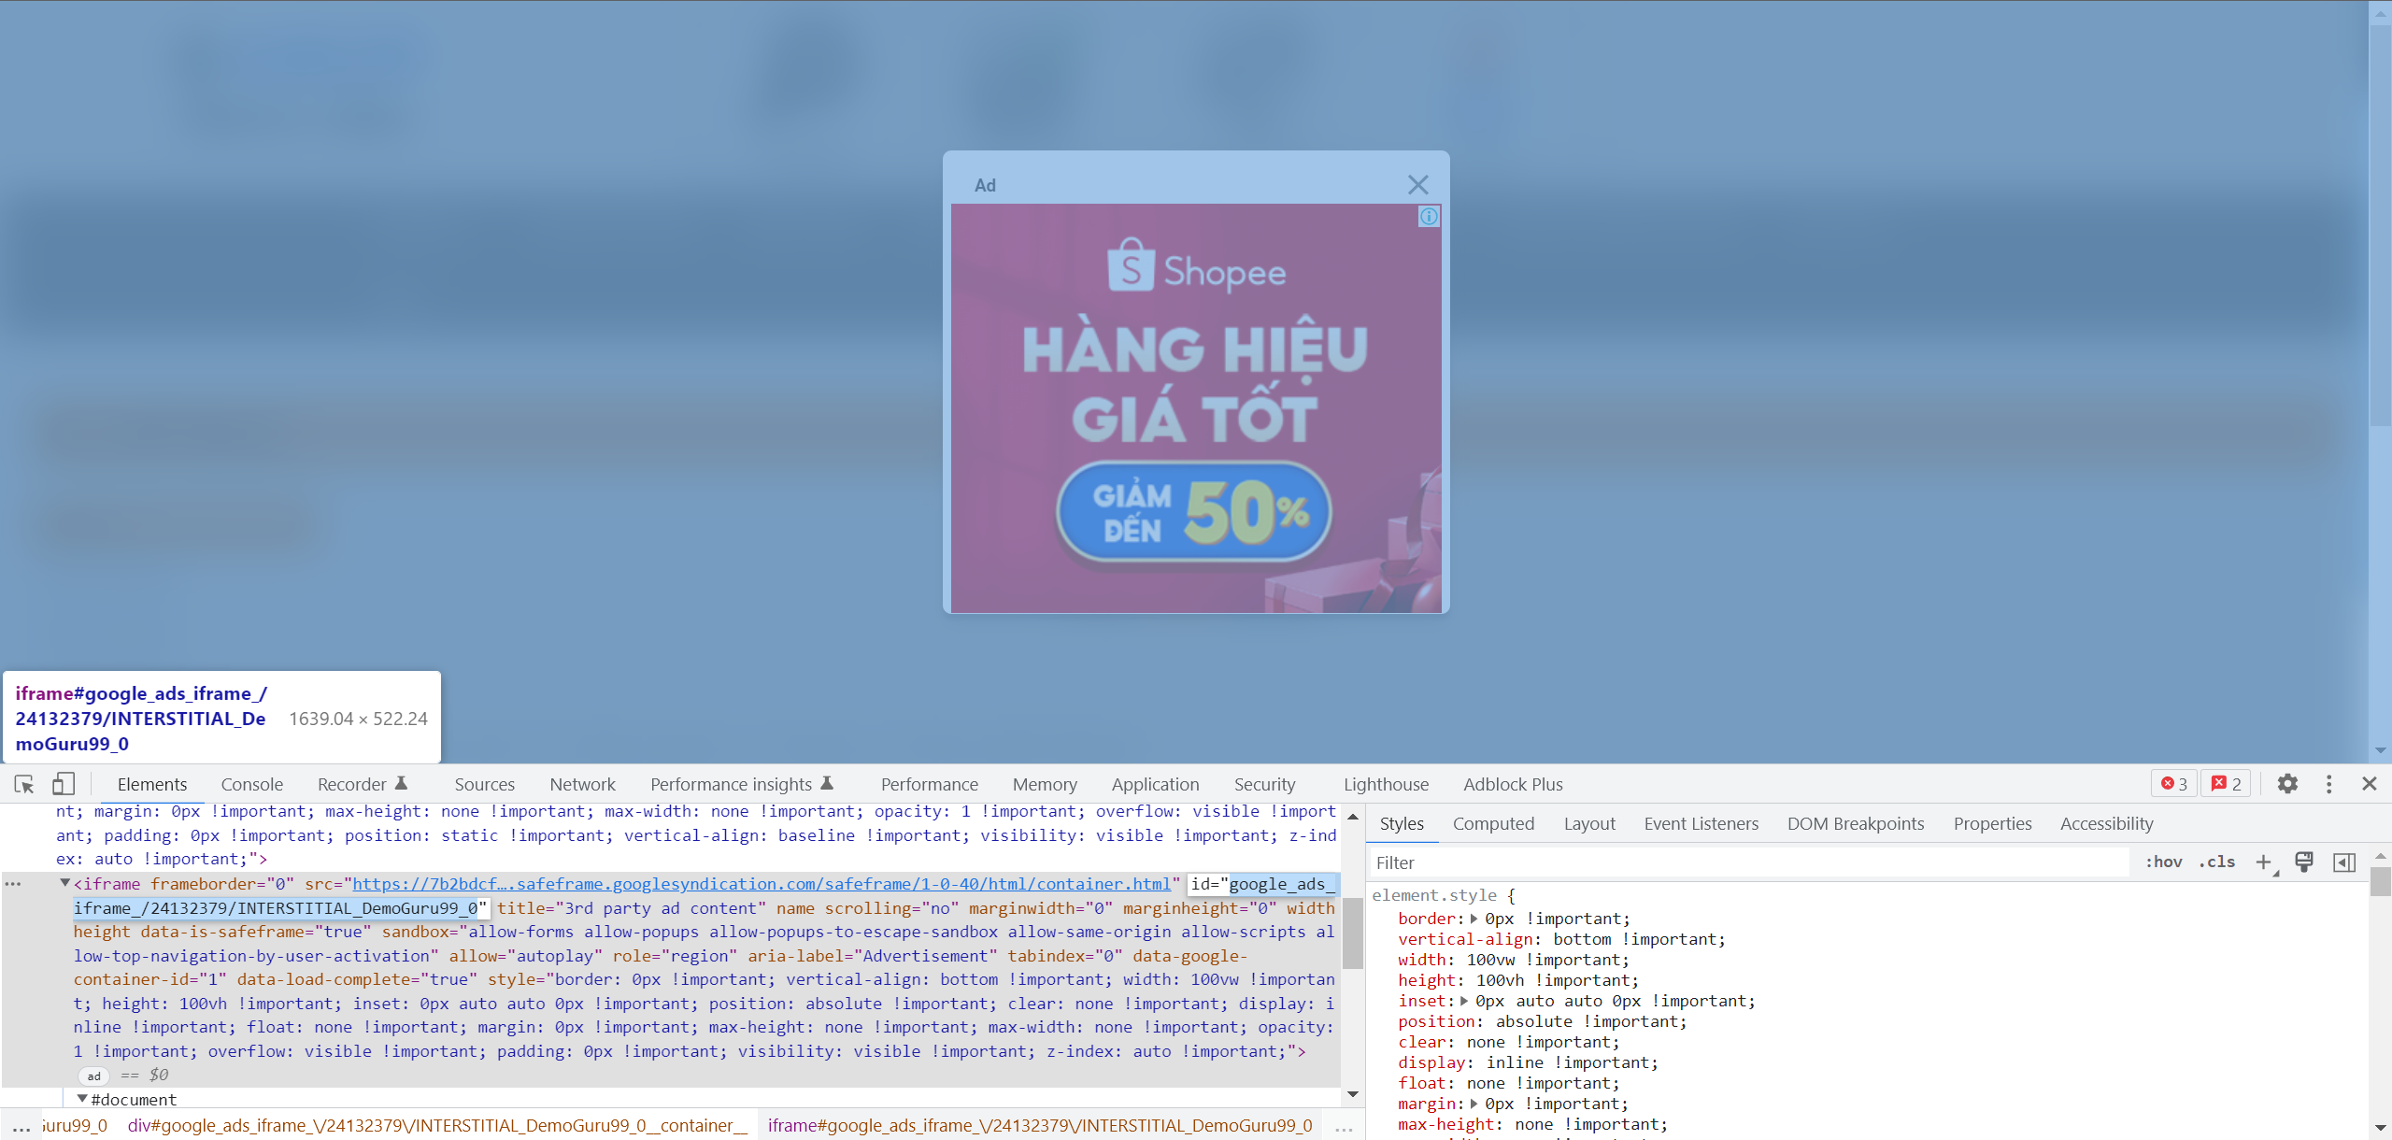Select div#google_ads_iframe container breadcrumb

[436, 1125]
